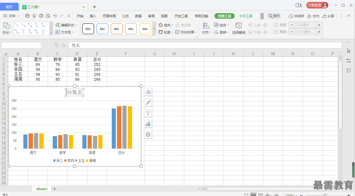Open the Shapes (形状) gallery button
Screen dimensions: 355x196
pyautogui.click(x=7, y=29)
